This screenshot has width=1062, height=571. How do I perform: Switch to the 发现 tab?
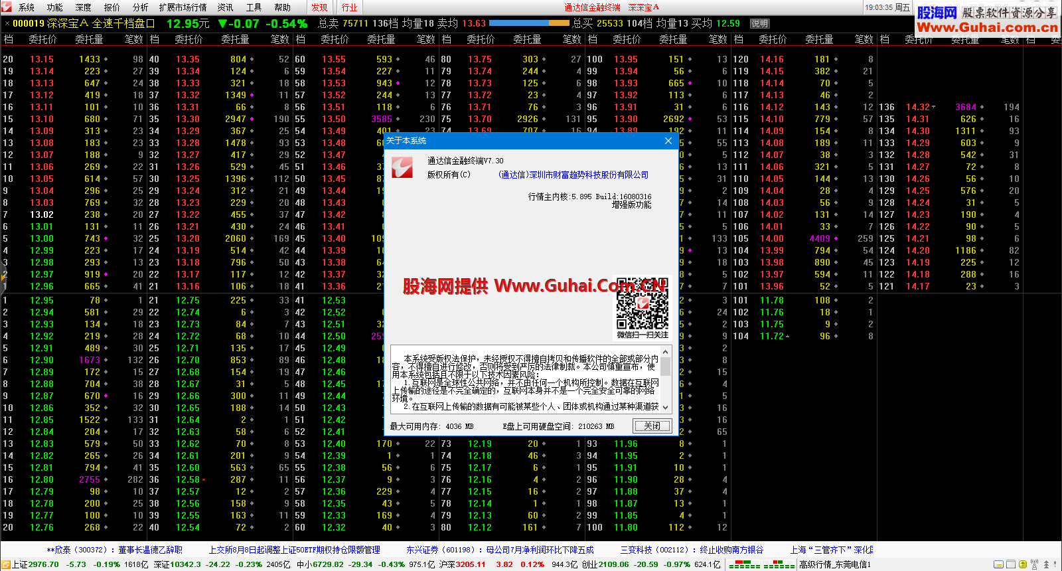(320, 7)
